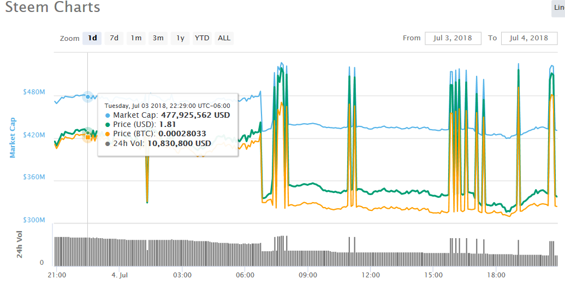Click the 09:00 time axis label
565x285 pixels.
308,275
